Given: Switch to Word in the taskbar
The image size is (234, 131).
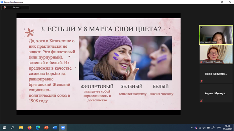Looking at the screenshot, I should coord(54,128).
